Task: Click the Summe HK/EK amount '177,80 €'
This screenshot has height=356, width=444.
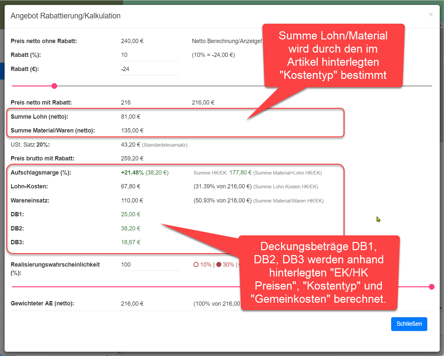Action: (x=241, y=173)
